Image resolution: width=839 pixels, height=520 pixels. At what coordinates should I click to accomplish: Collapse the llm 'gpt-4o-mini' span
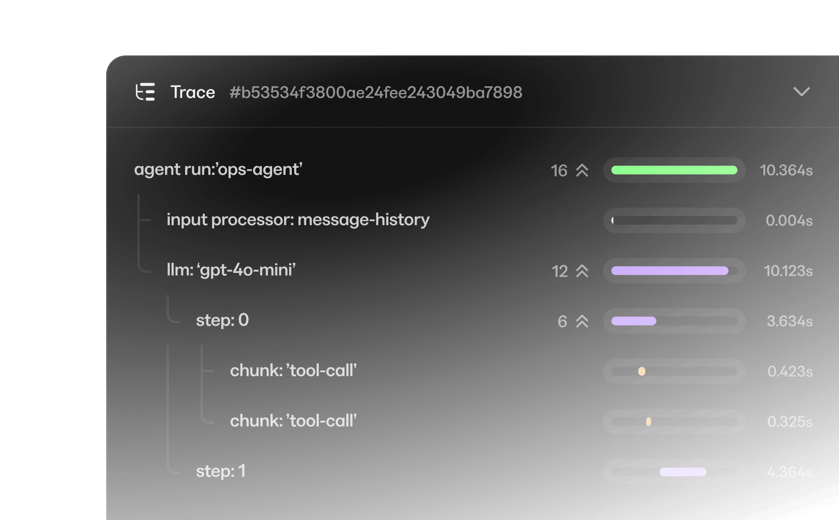pyautogui.click(x=582, y=271)
